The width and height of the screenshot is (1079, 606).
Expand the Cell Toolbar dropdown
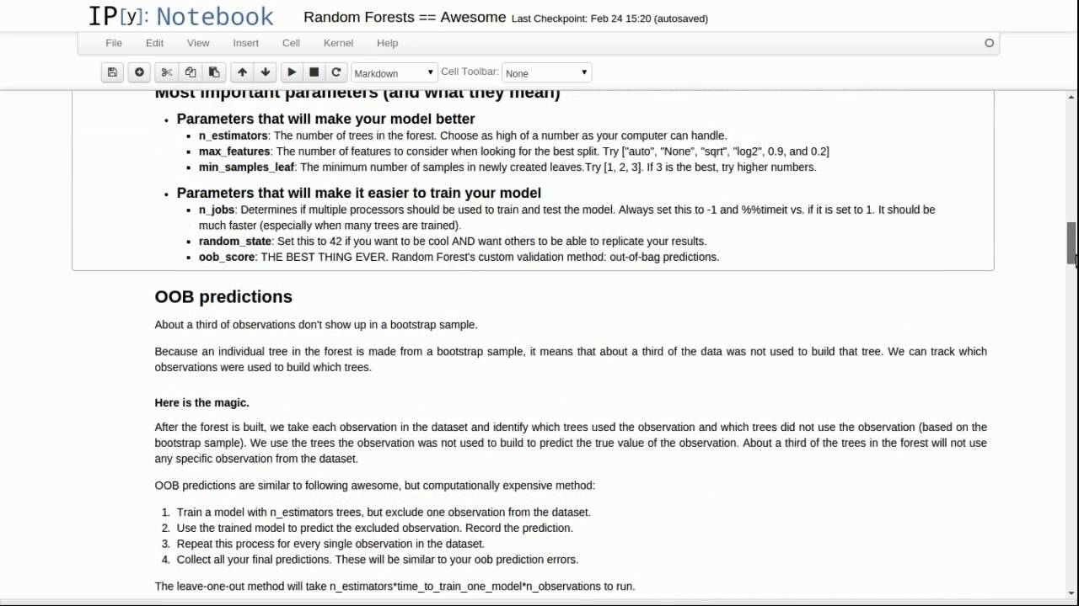pos(546,73)
